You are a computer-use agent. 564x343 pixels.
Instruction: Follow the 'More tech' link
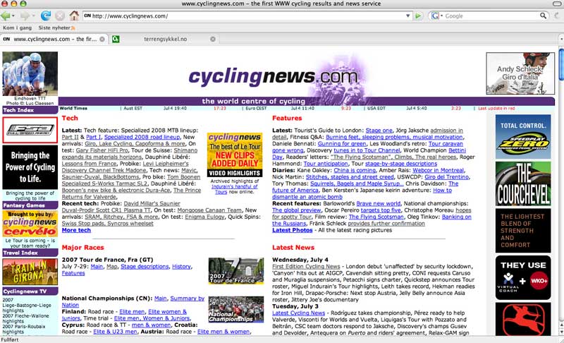[x=76, y=230]
